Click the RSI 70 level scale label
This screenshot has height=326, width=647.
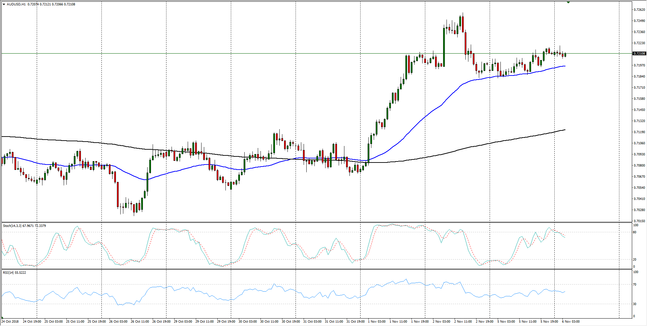635,285
